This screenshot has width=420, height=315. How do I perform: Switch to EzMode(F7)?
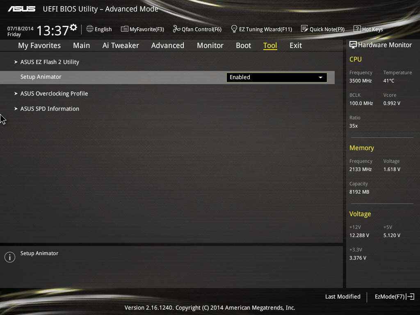(390, 297)
